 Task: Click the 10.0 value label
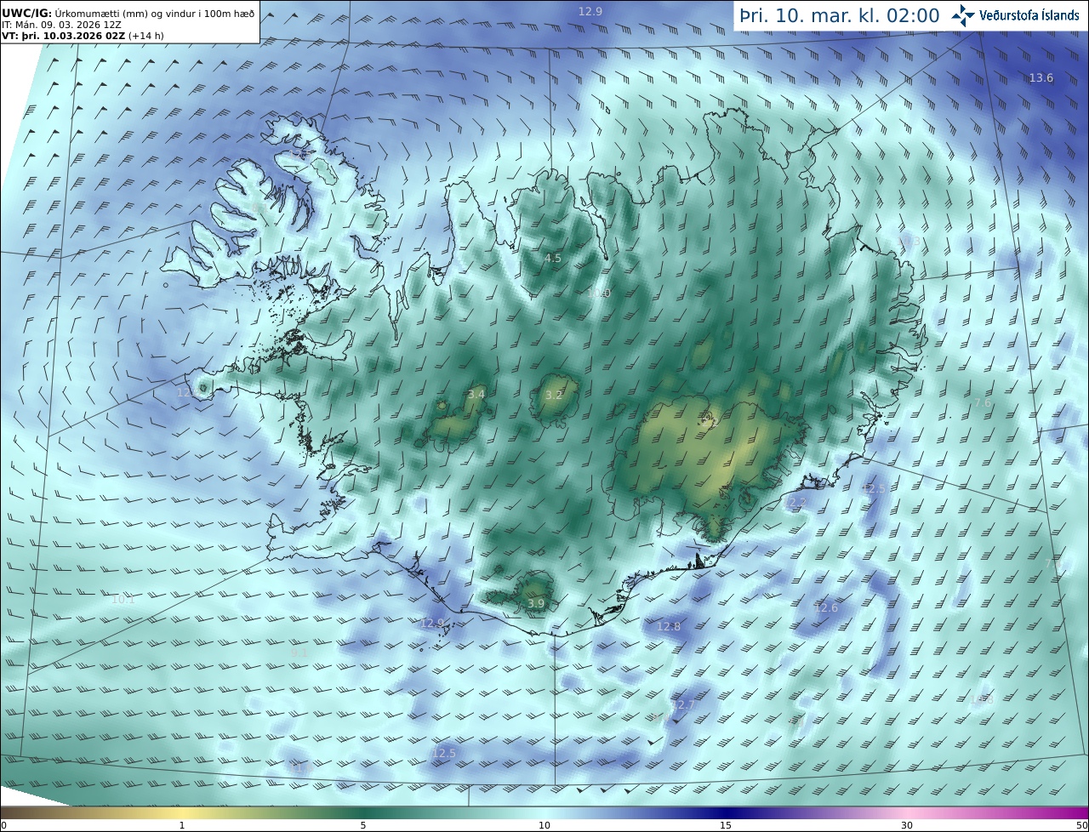599,293
